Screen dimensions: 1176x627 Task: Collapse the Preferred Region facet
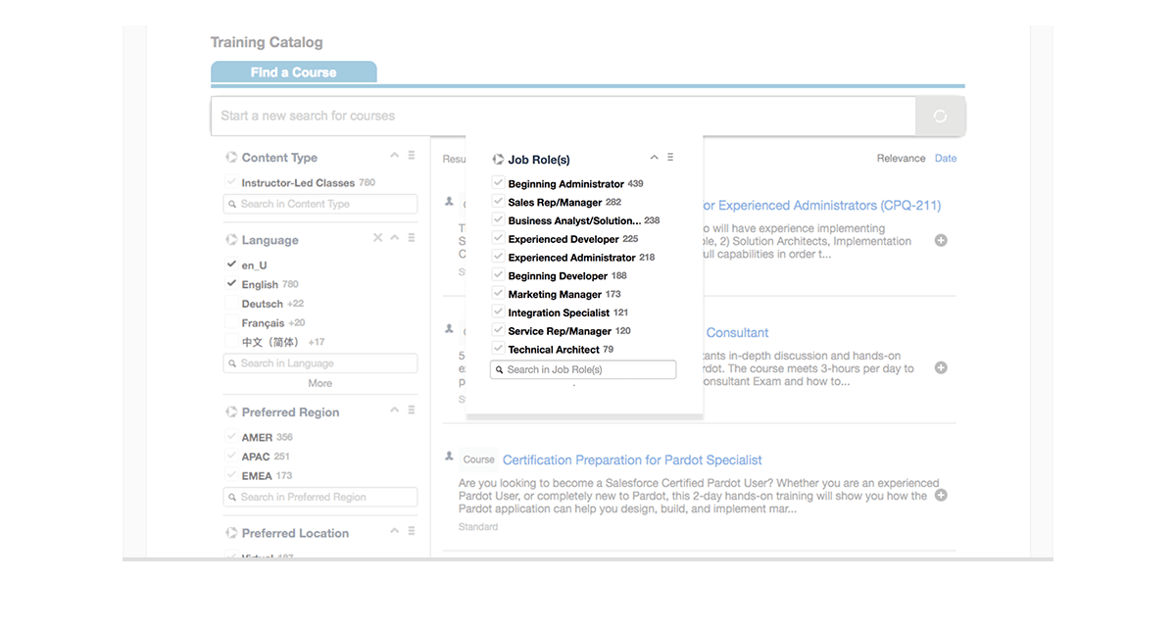pyautogui.click(x=395, y=410)
